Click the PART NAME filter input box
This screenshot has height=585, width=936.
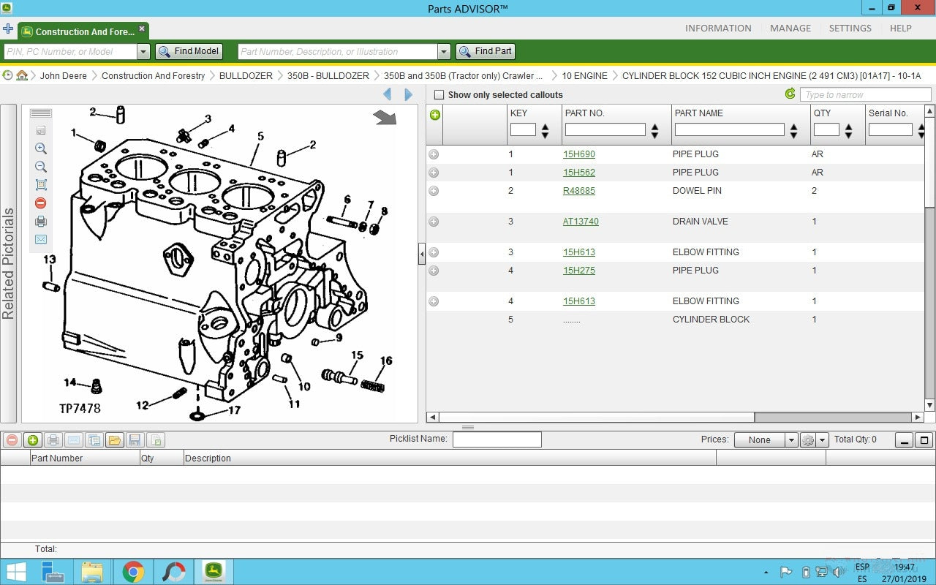(x=729, y=129)
